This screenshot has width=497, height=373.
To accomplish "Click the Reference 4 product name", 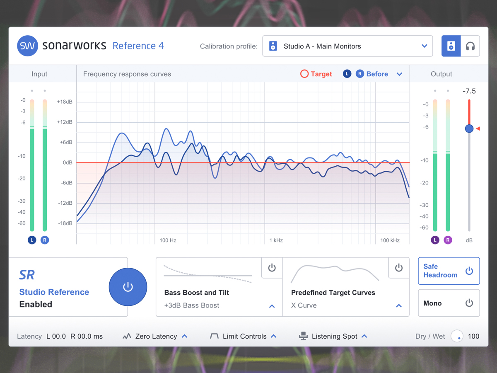I will [138, 46].
